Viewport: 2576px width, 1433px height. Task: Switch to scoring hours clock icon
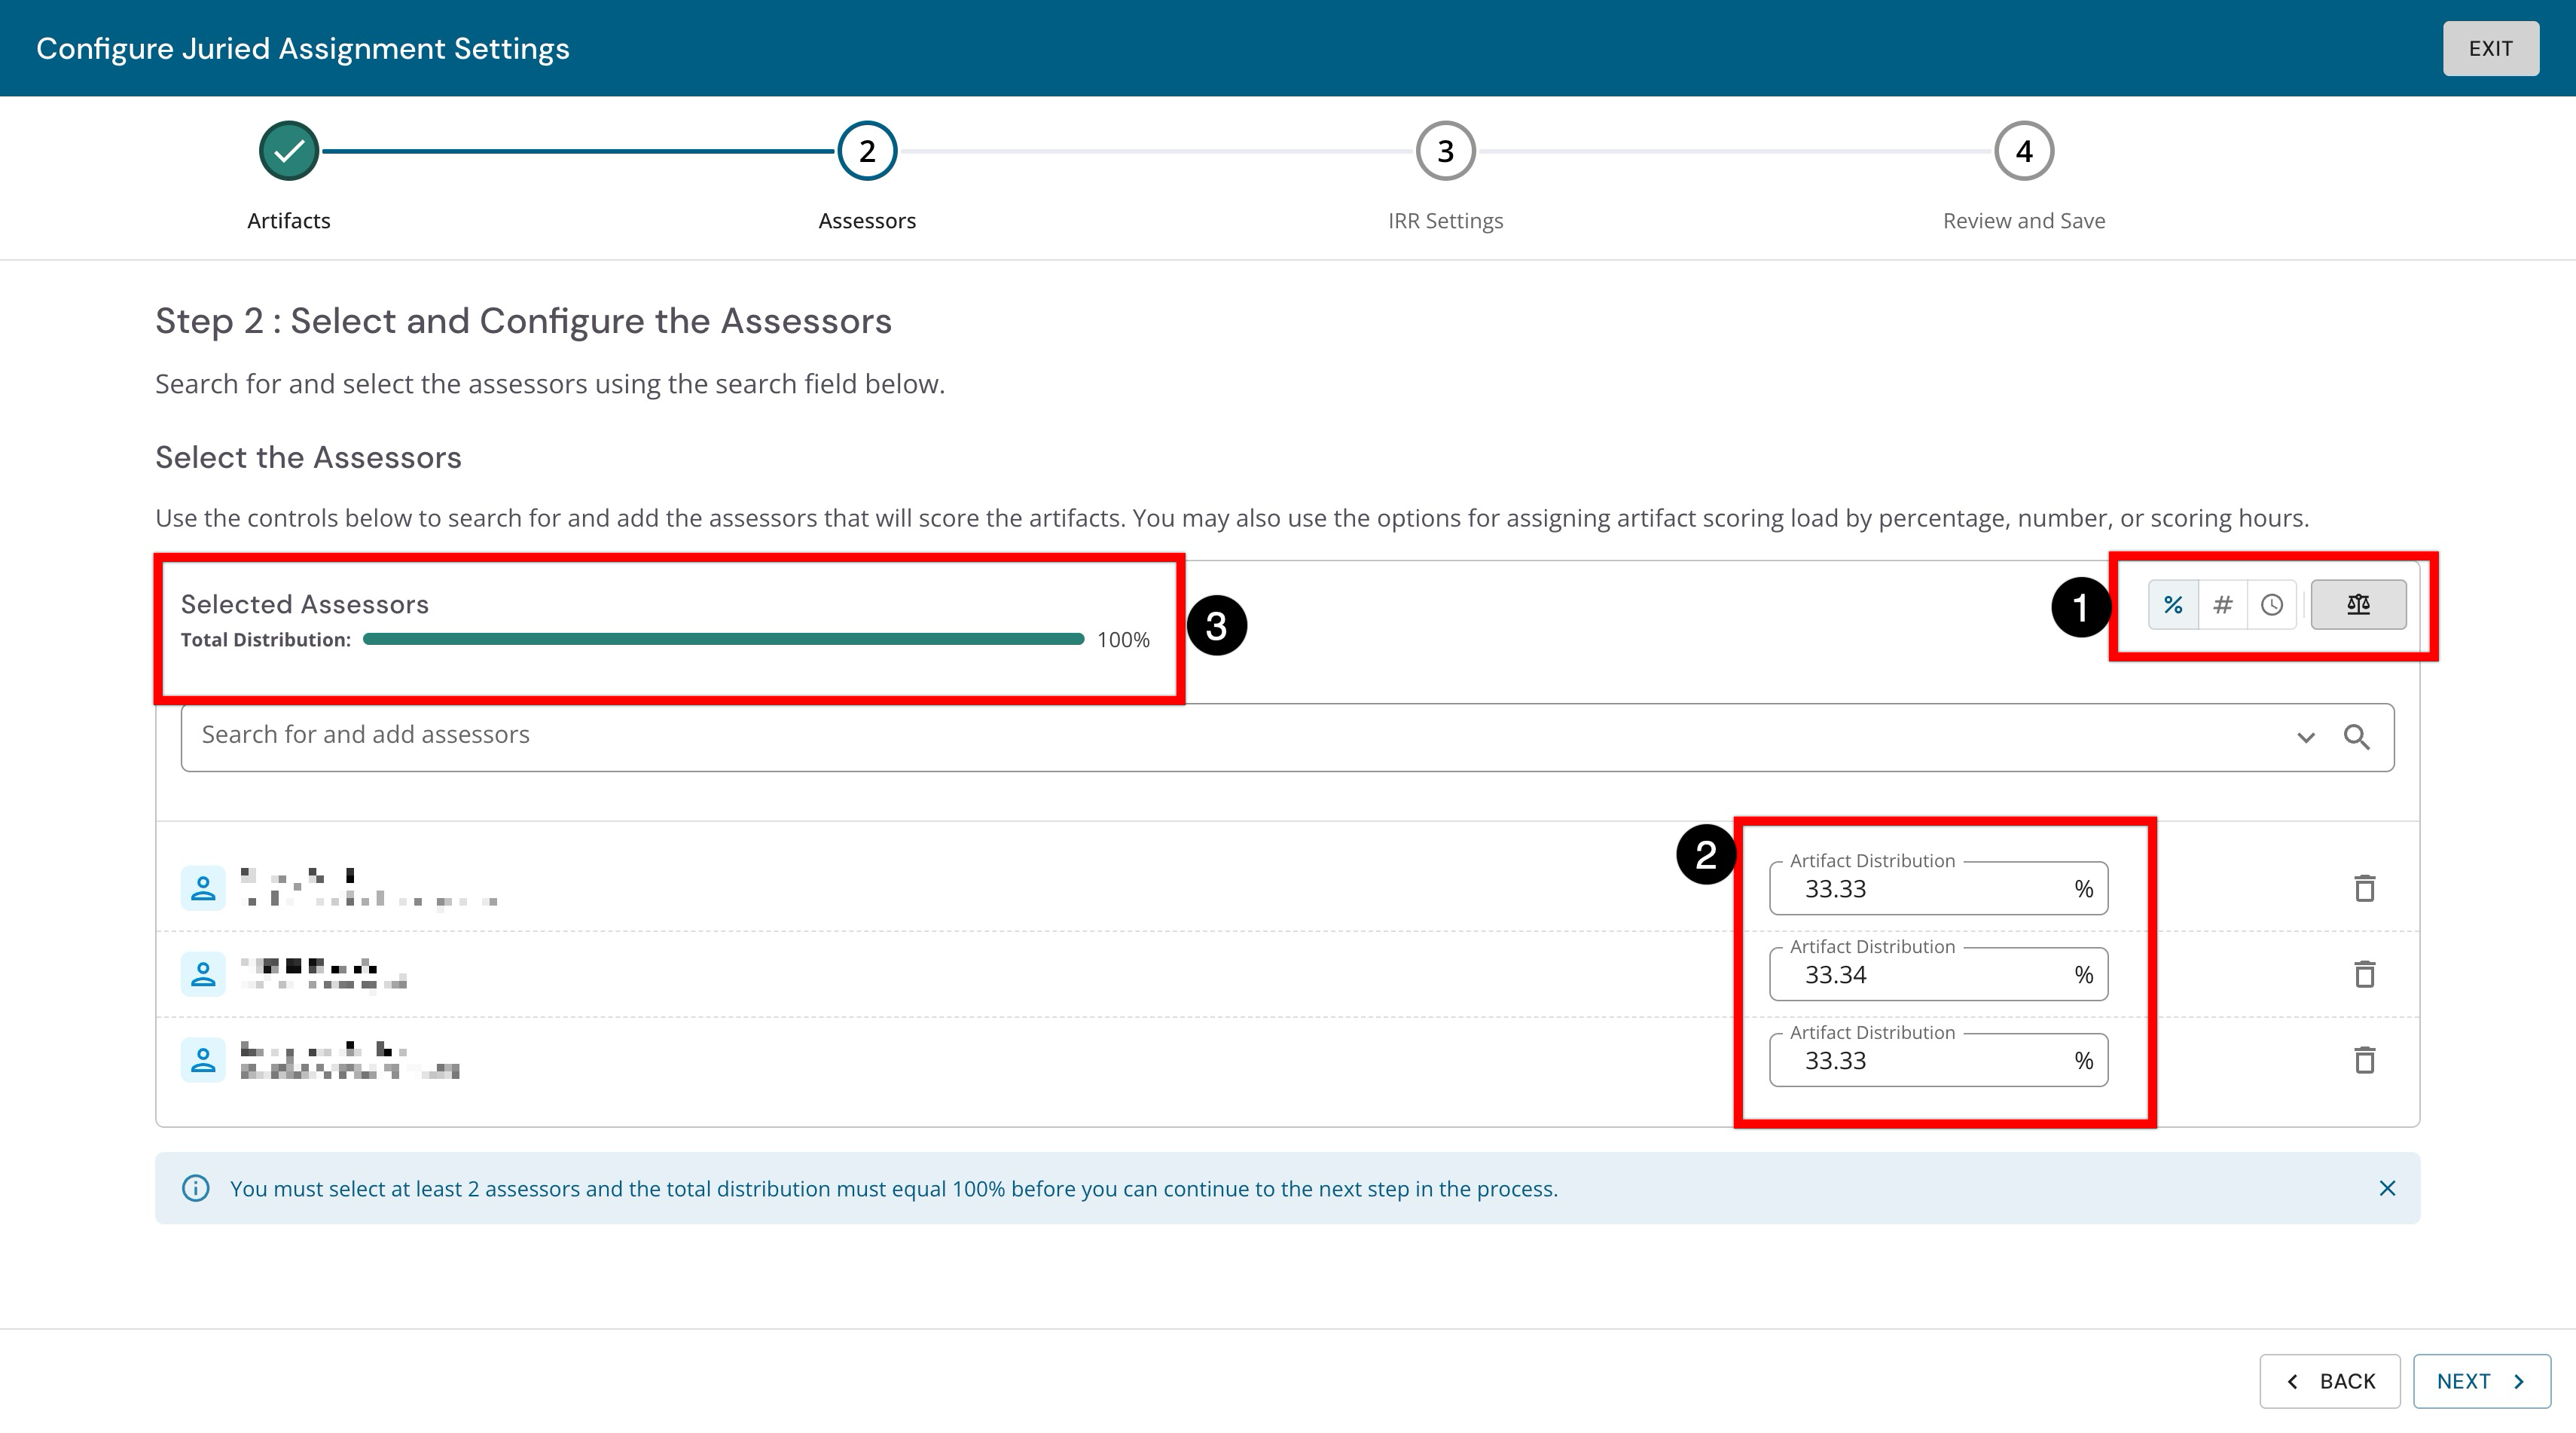(2272, 605)
